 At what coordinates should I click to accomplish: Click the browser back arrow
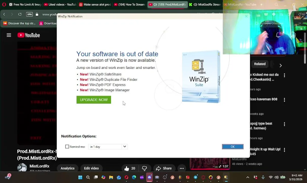click(x=4, y=14)
